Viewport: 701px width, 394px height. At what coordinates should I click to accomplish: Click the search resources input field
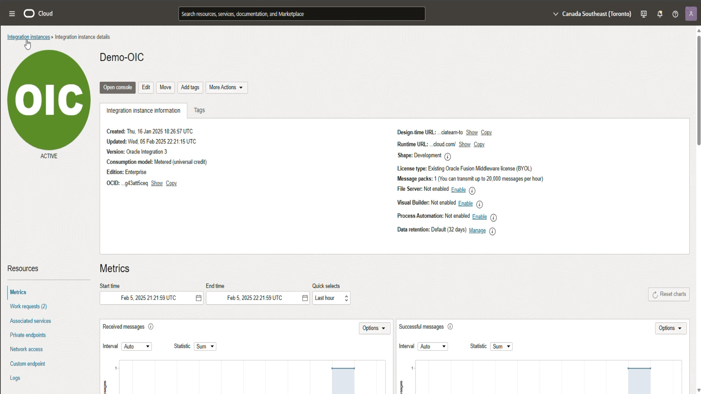tap(302, 14)
